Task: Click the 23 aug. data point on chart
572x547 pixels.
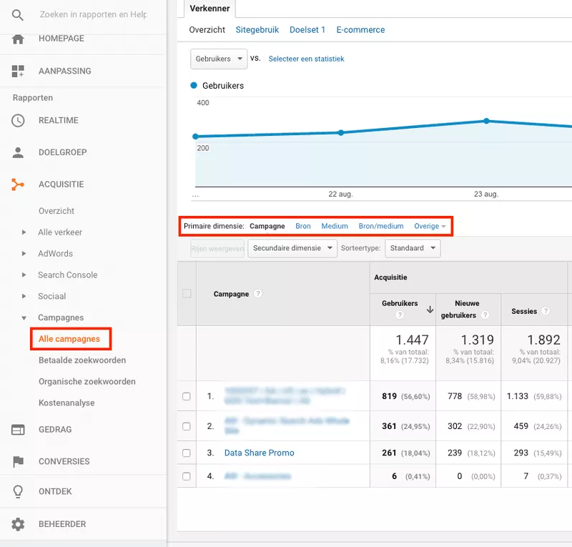Action: point(486,121)
